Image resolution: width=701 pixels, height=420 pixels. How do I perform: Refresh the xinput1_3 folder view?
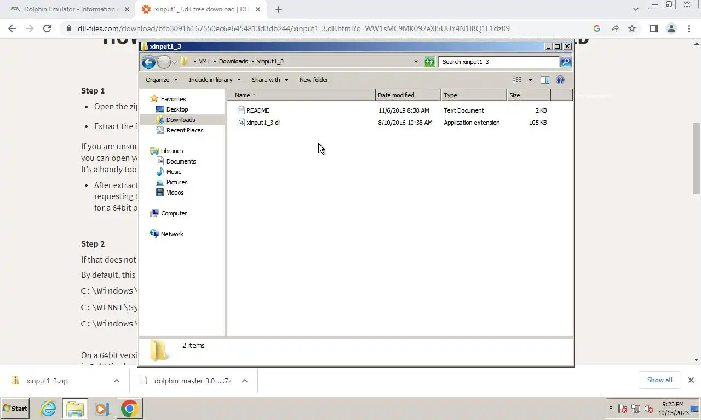click(x=429, y=62)
